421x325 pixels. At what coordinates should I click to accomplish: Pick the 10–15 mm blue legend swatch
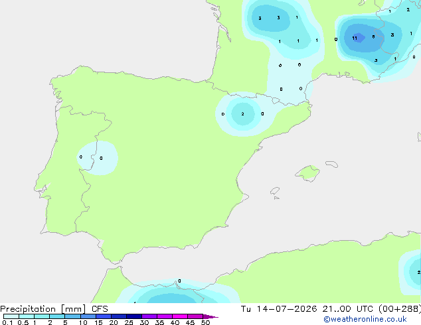(x=88, y=316)
